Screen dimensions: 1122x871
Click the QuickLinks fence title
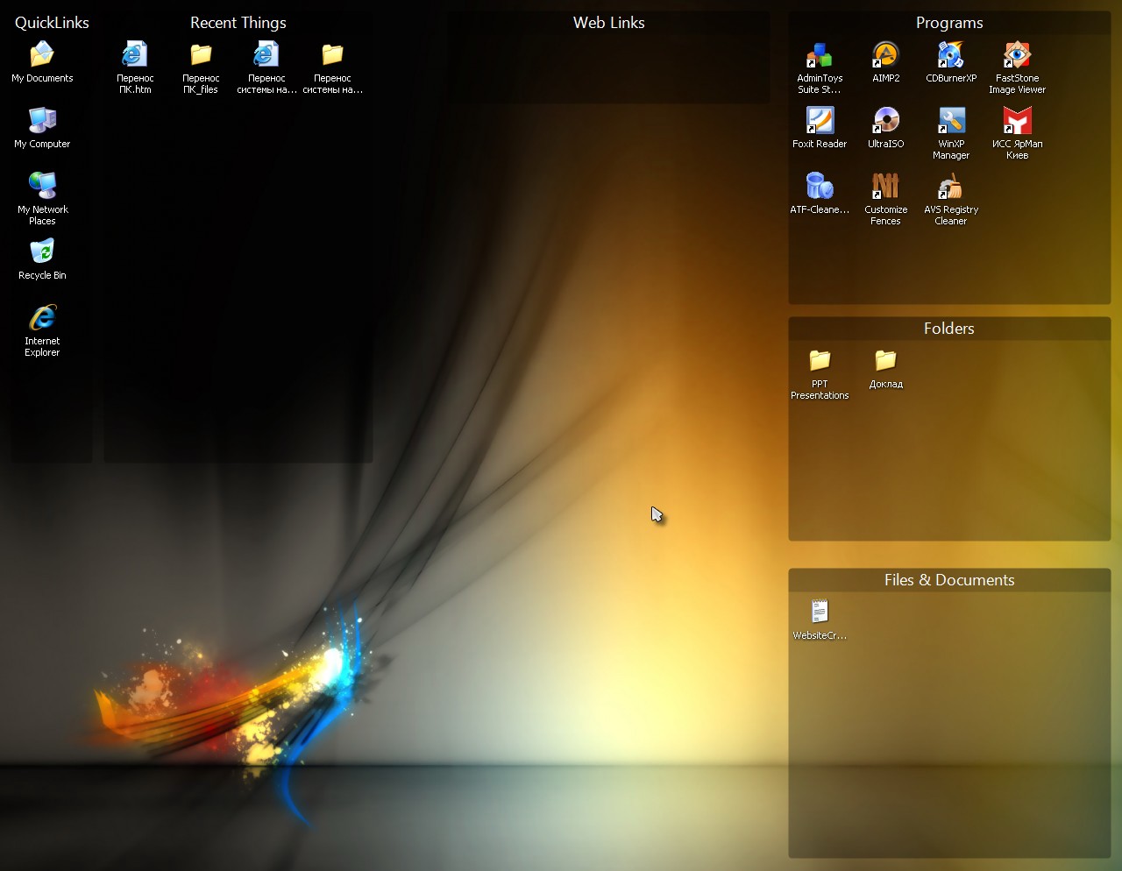tap(52, 23)
